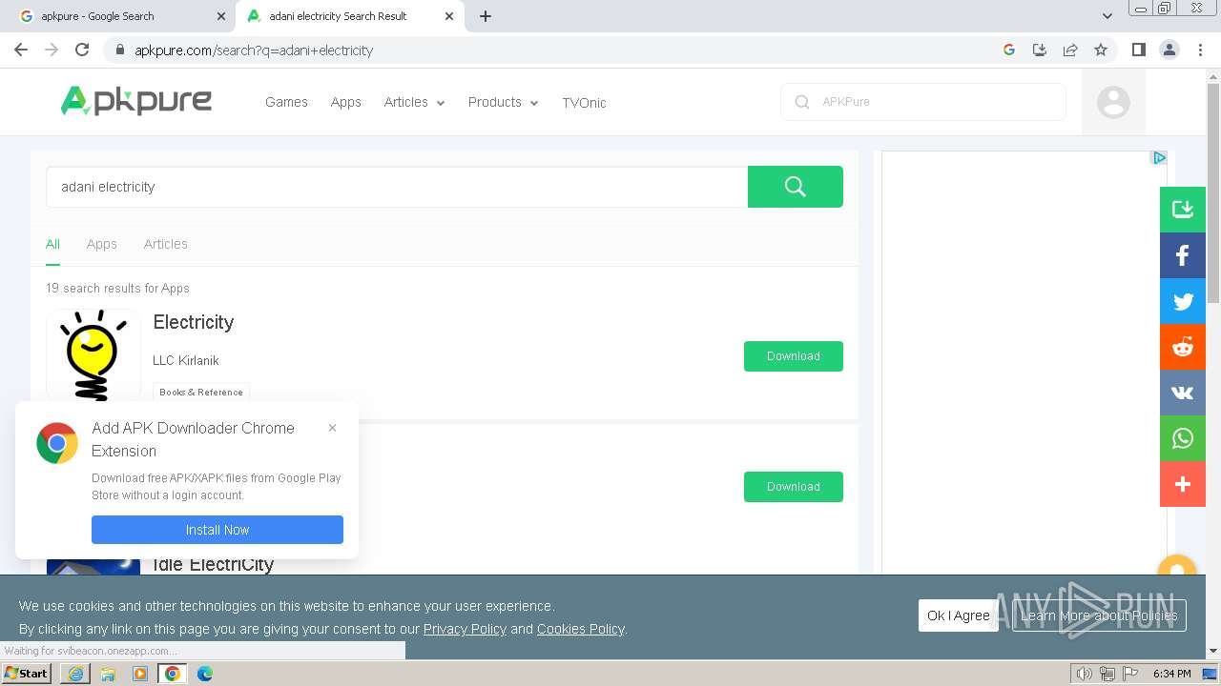Open a new Chrome tab

(486, 16)
